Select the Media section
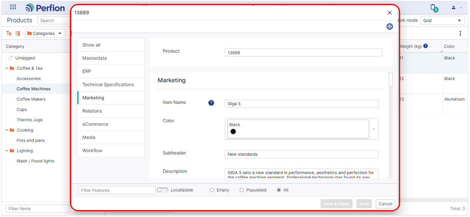The width and height of the screenshot is (470, 217). pos(111,137)
